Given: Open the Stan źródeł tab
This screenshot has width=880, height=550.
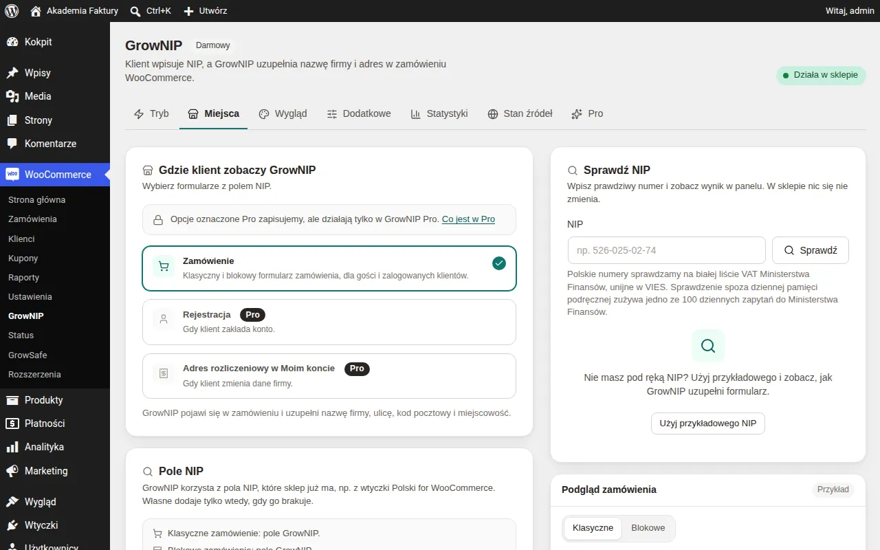Looking at the screenshot, I should (520, 113).
